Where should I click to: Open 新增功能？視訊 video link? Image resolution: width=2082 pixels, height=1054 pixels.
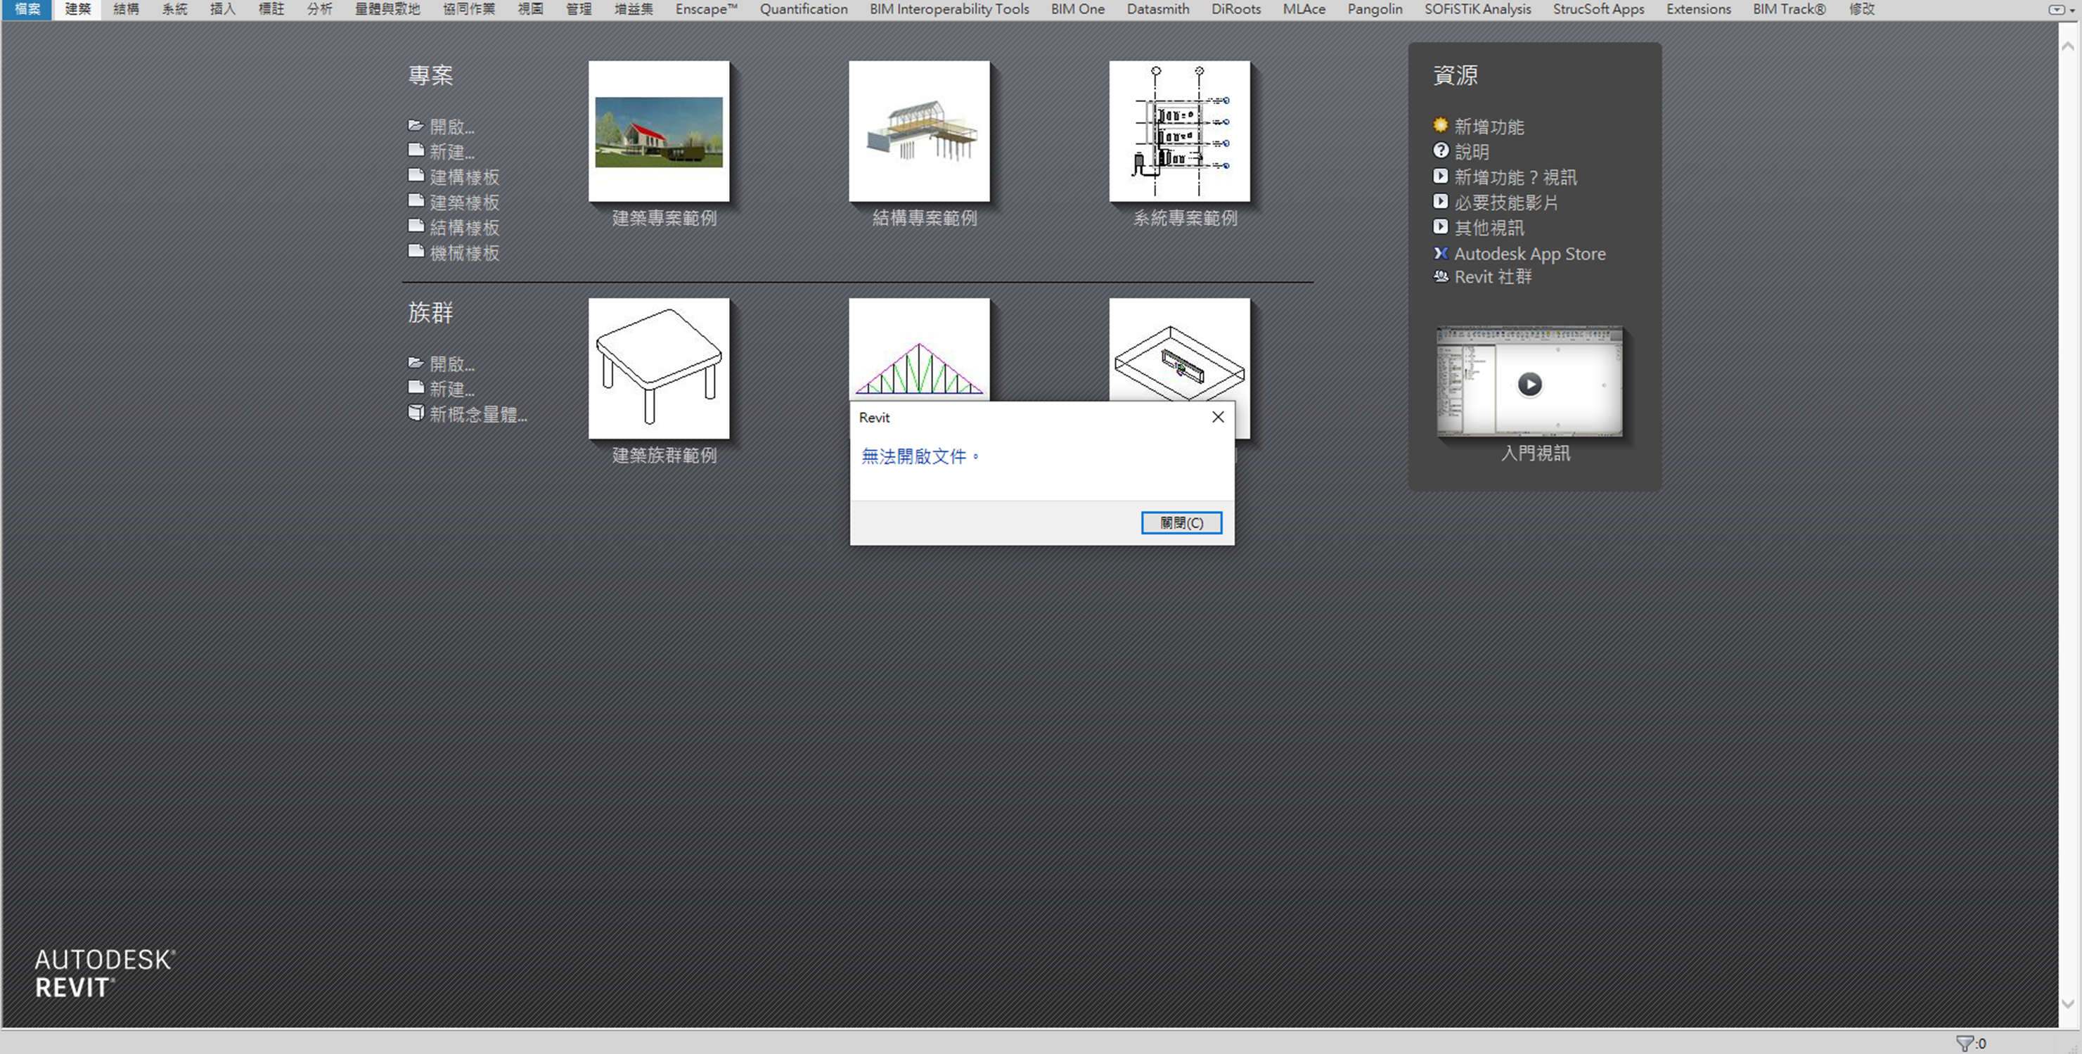click(1515, 177)
